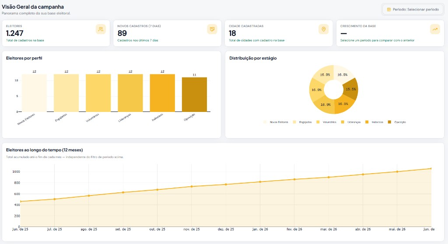The width and height of the screenshot is (448, 244).
Task: Click the line point for mar. de 26
Action: 329,177
